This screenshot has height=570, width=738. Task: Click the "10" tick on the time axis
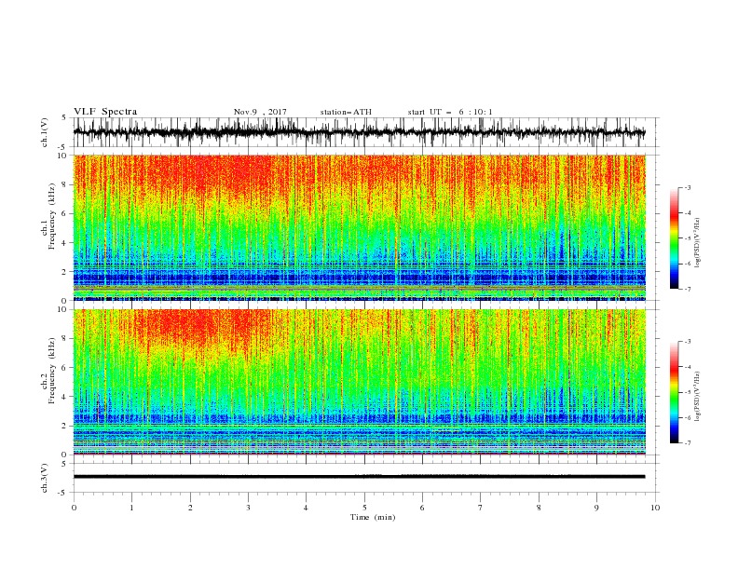point(655,508)
